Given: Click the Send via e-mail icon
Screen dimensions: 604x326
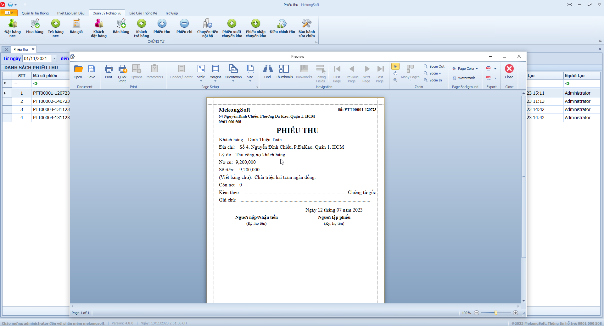Looking at the screenshot, I should [x=489, y=78].
